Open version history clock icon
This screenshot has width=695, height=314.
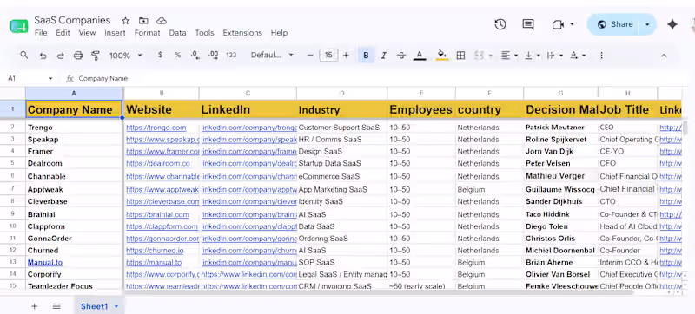pos(500,24)
